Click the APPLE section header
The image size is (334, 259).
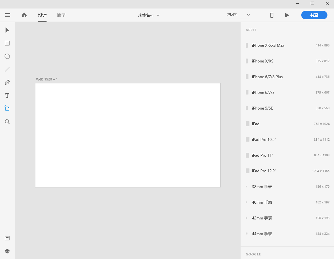[251, 30]
